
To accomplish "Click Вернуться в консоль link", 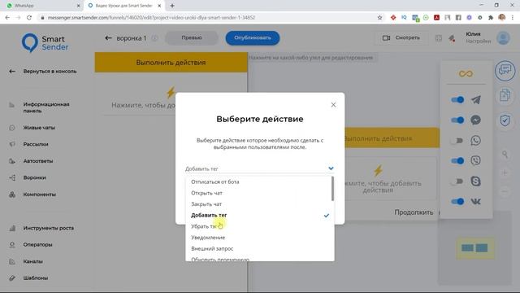I will click(50, 71).
